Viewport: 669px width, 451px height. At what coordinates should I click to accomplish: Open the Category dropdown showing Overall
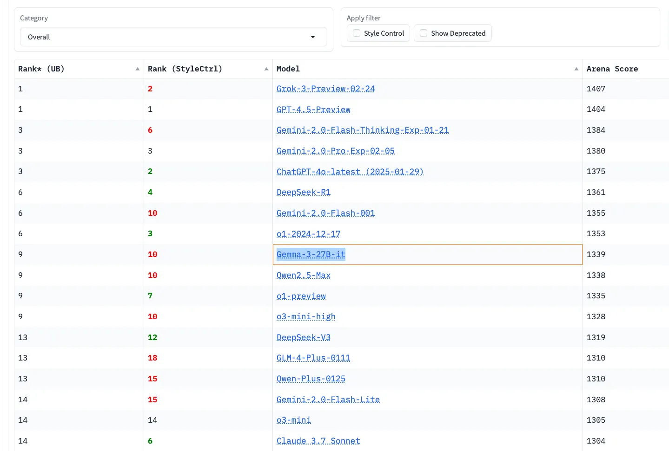click(x=173, y=37)
